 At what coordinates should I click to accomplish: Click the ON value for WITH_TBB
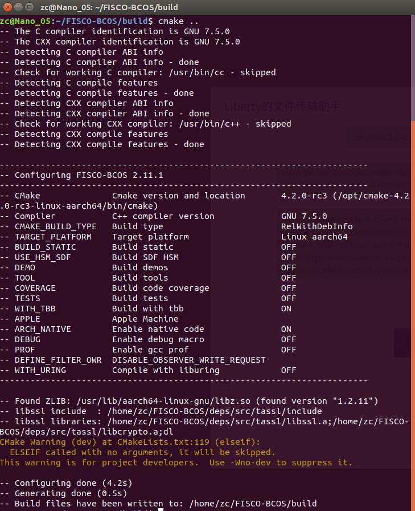pyautogui.click(x=286, y=309)
